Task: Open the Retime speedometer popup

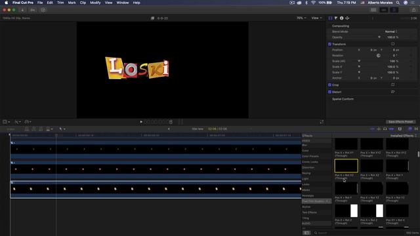Action: point(28,122)
